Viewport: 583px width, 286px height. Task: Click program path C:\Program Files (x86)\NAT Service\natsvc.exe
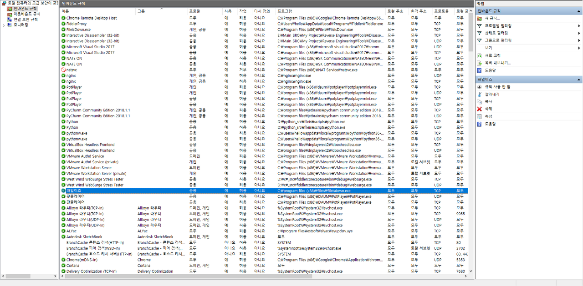[317, 70]
